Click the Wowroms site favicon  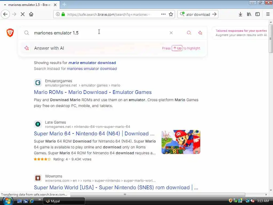tap(38, 178)
